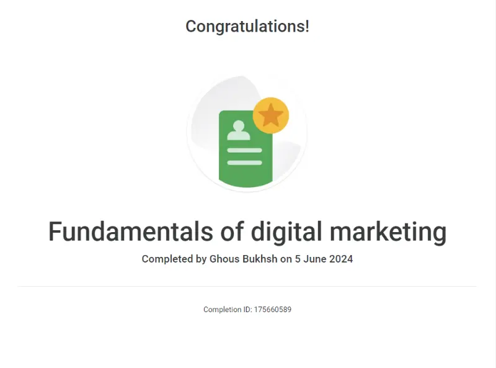Click the upper white line on the card
The image size is (496, 368).
tap(244, 150)
